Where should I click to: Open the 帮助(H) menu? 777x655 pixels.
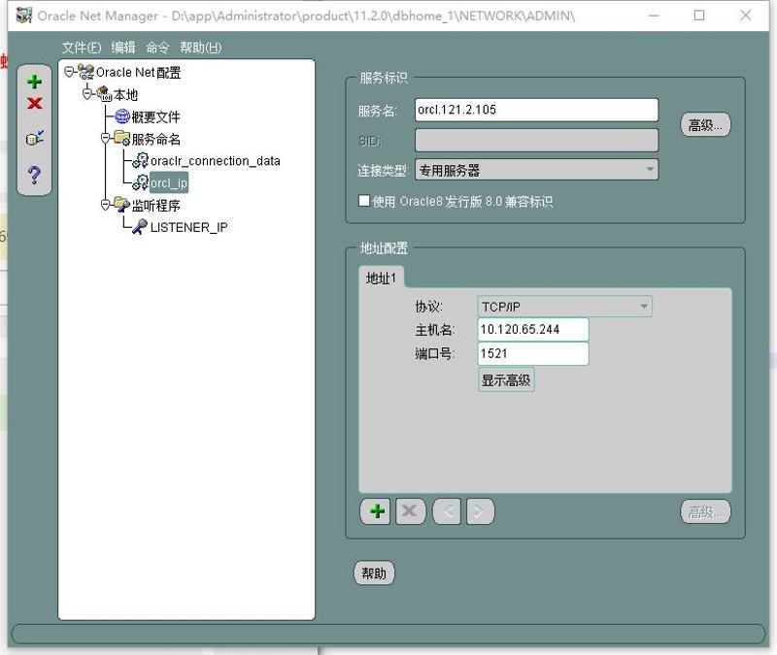[x=201, y=48]
